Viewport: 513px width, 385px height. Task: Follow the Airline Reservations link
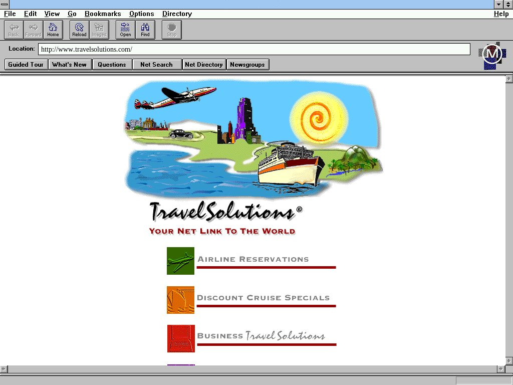click(x=253, y=259)
